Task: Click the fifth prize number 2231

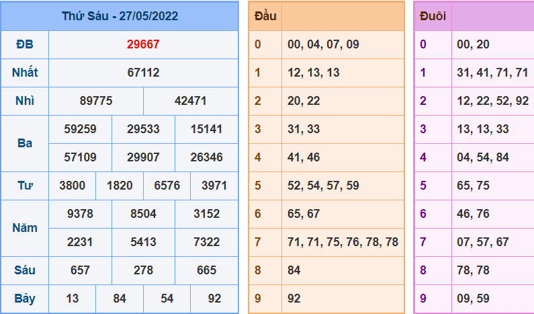Action: [x=80, y=243]
